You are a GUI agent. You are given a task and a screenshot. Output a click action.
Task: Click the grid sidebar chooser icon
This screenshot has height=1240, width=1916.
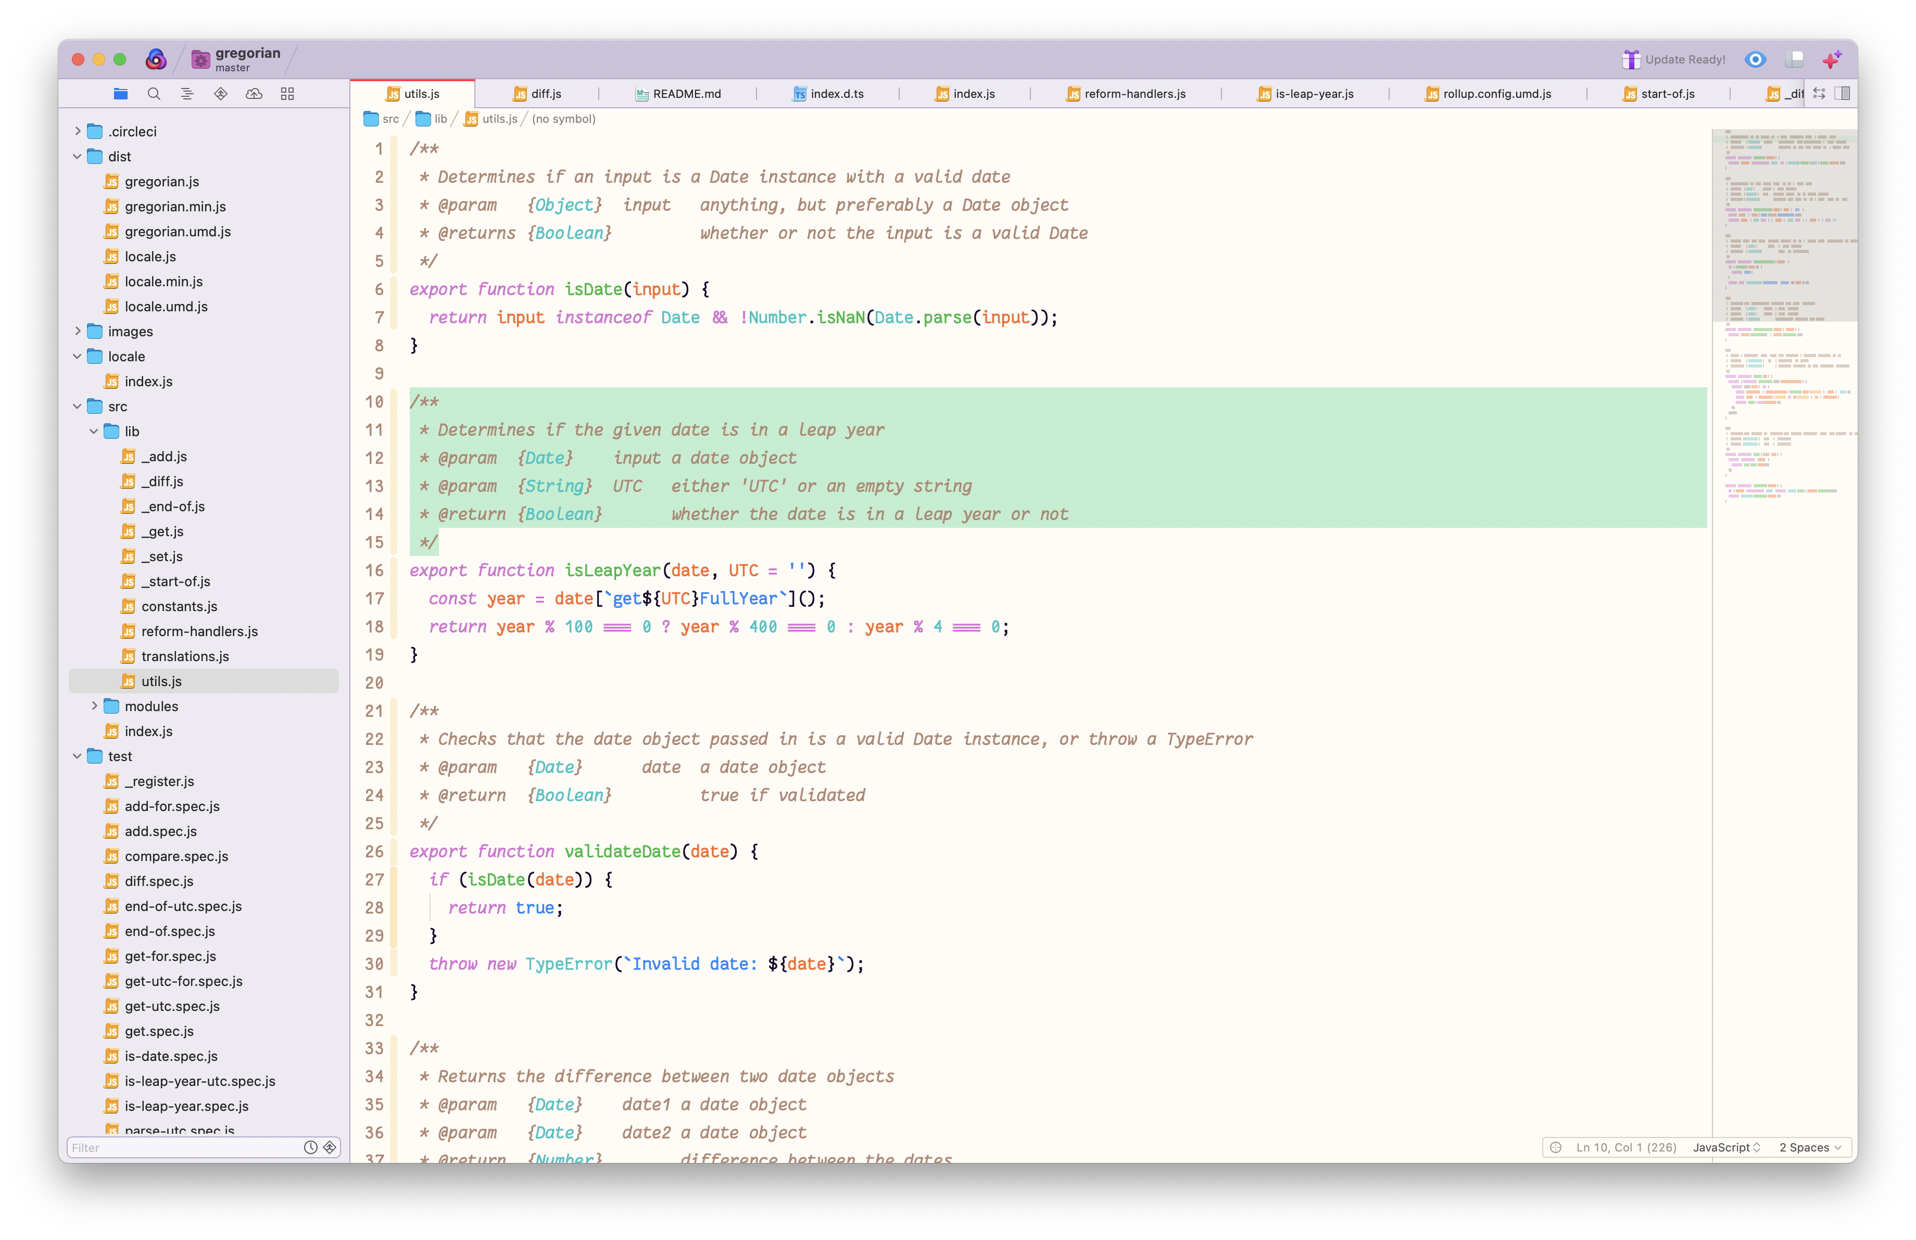pyautogui.click(x=287, y=94)
